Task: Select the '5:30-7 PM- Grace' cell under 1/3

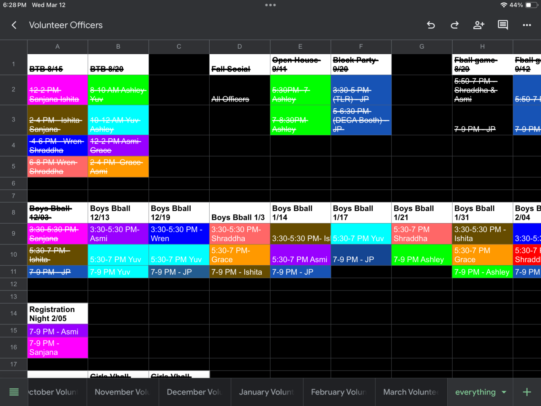Action: coord(240,255)
